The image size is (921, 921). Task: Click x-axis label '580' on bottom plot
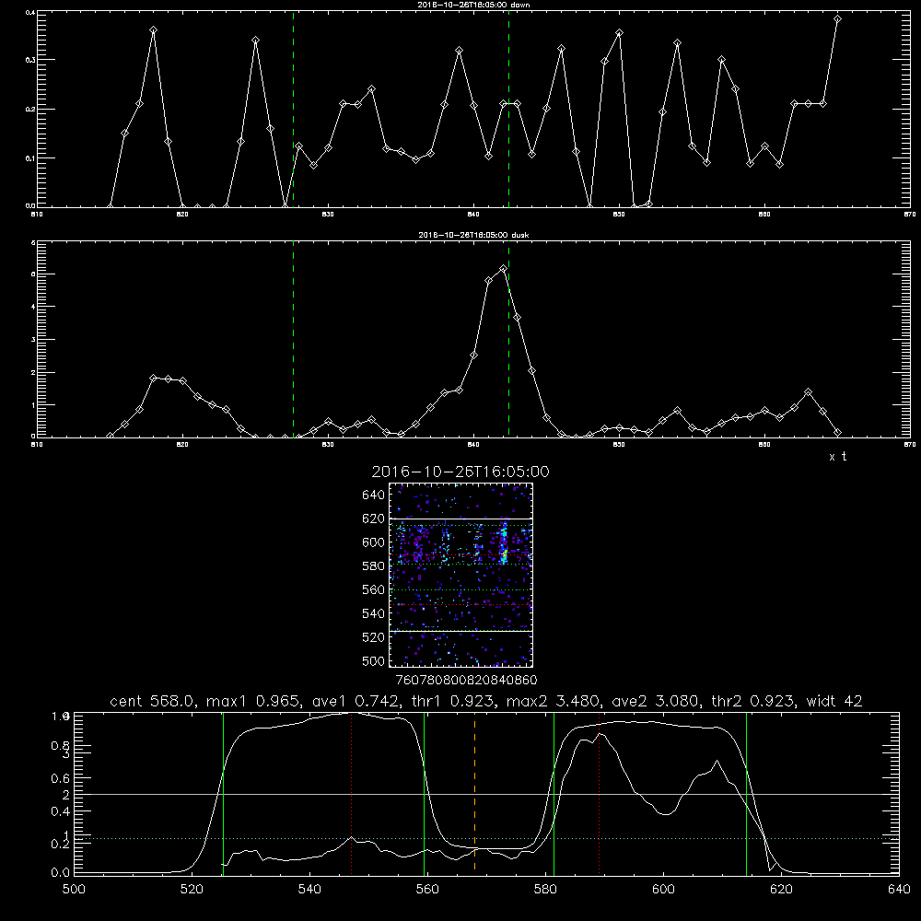545,890
